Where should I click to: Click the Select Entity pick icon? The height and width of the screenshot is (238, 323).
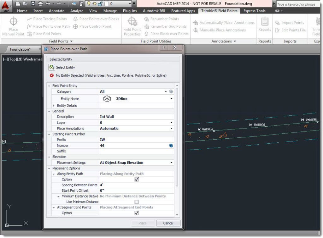pos(52,67)
